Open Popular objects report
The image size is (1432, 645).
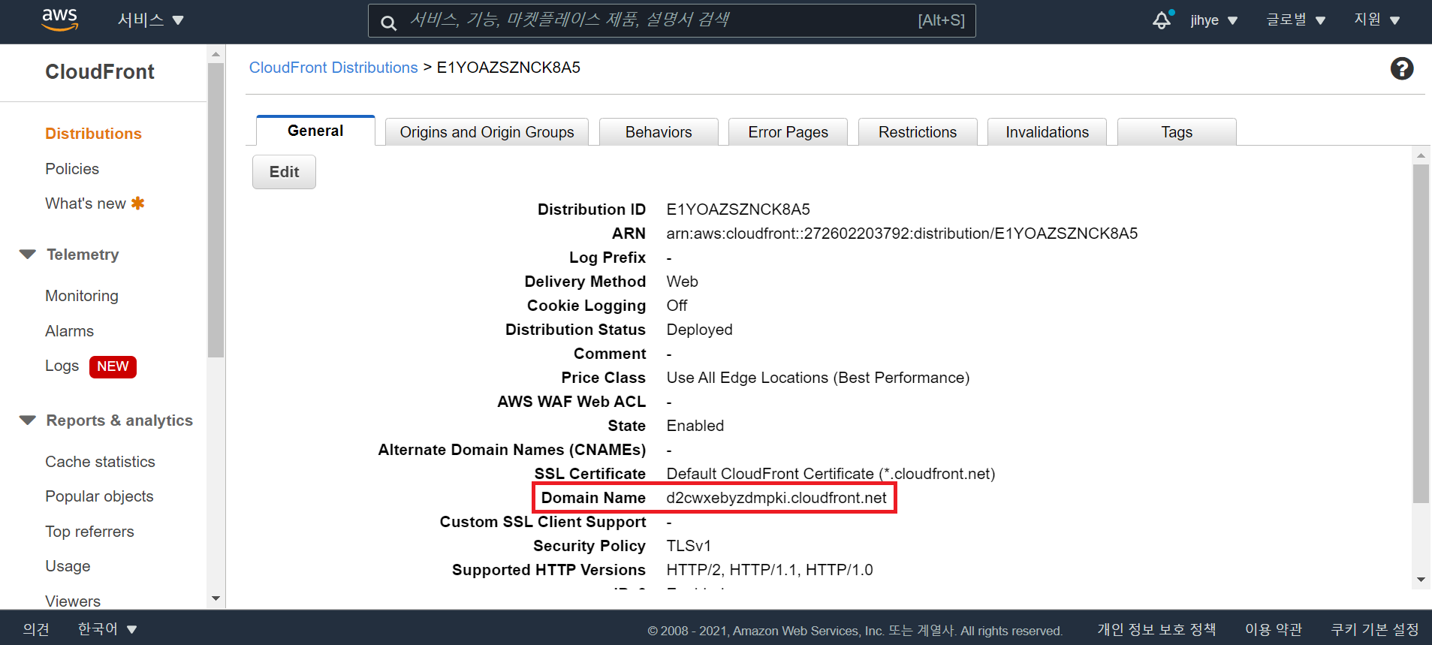tap(99, 496)
